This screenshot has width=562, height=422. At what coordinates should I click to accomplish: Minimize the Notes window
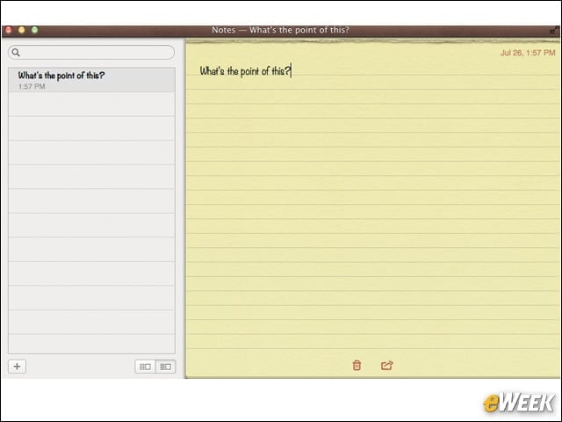(x=21, y=30)
